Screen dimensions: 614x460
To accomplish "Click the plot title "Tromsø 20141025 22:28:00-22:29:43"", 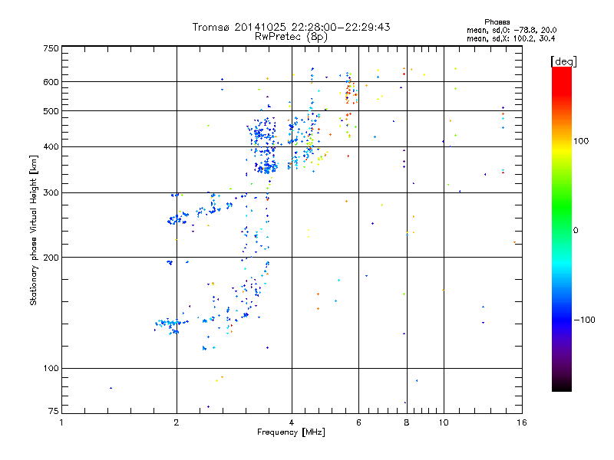I will [x=291, y=27].
